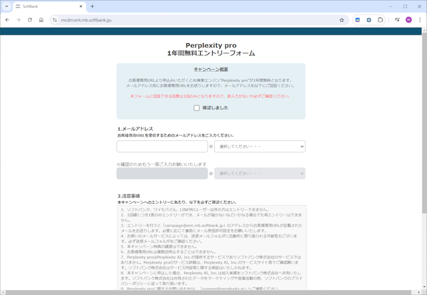Click the Perplexity pro title

(211, 45)
